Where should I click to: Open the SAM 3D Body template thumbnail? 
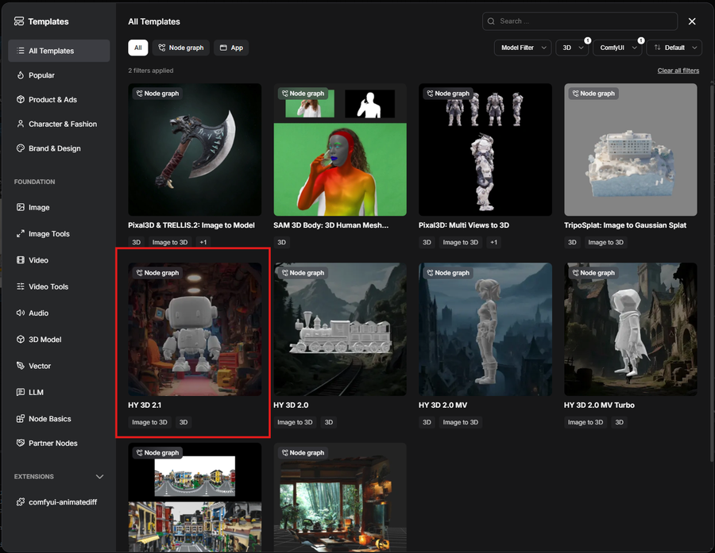point(340,149)
